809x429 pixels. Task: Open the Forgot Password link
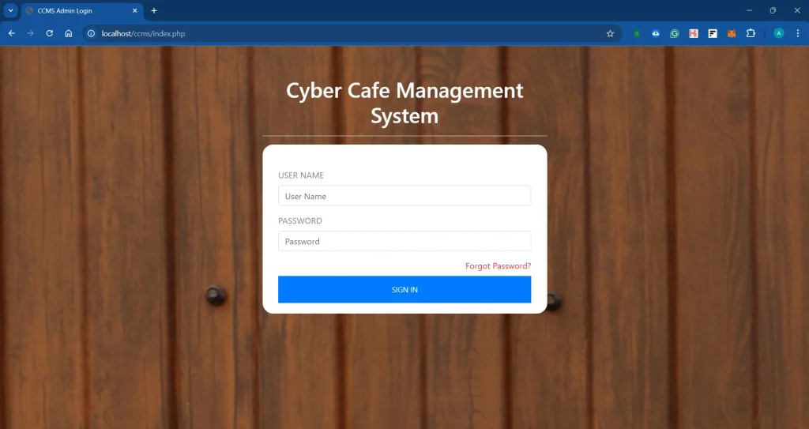tap(498, 266)
